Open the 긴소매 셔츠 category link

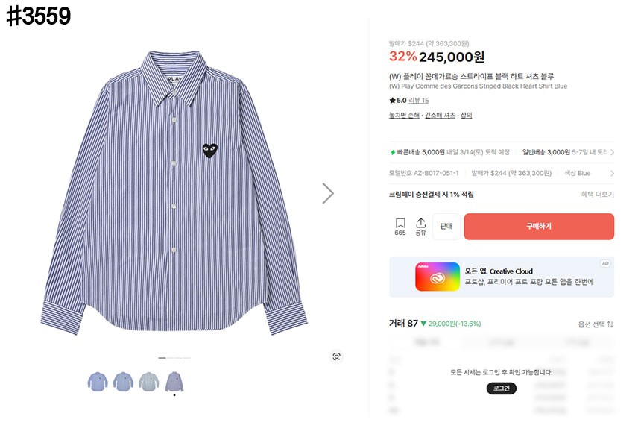(440, 116)
